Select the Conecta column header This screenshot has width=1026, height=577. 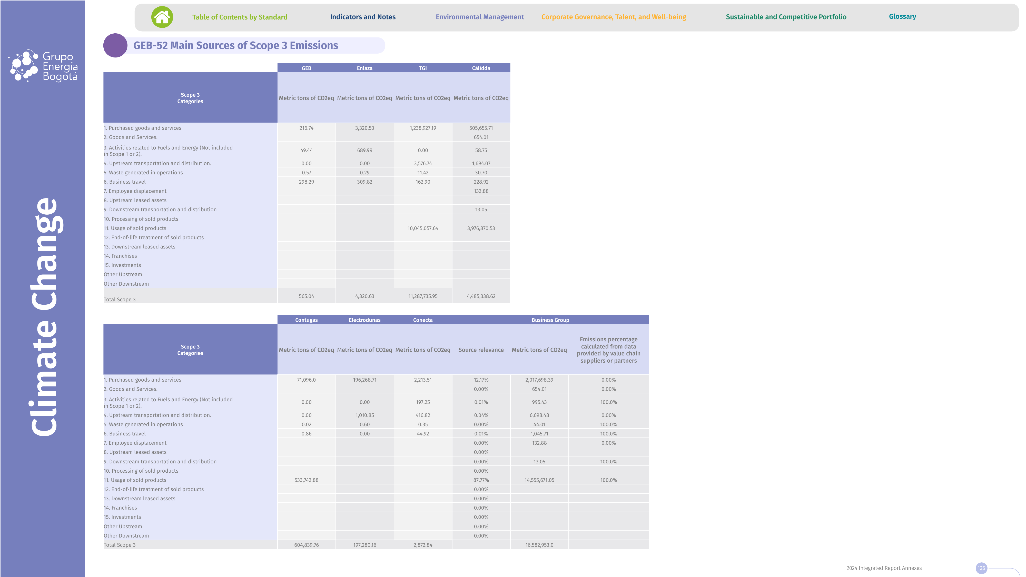point(423,320)
